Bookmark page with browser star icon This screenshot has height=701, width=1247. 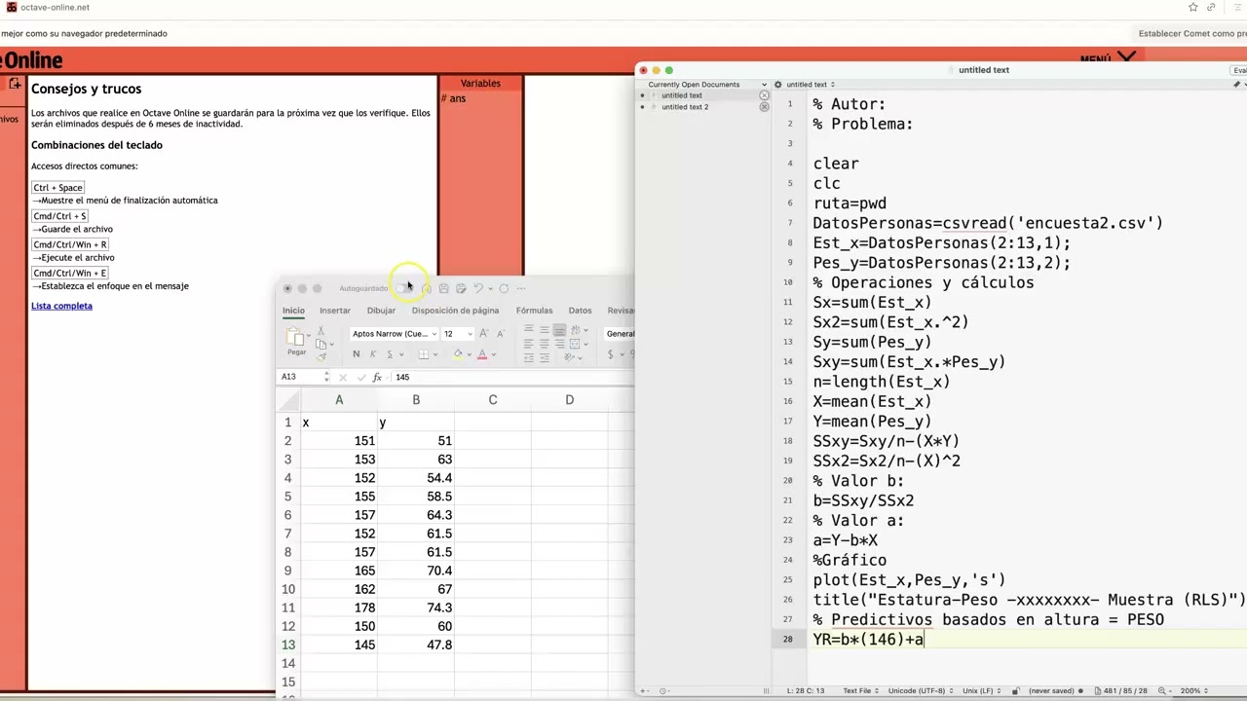[1192, 7]
